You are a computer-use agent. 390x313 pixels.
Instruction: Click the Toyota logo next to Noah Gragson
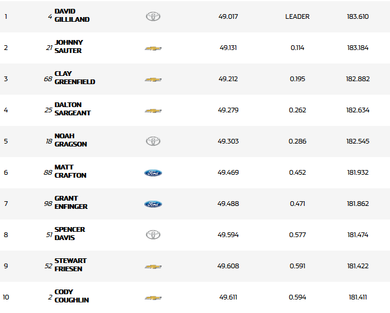(x=153, y=141)
